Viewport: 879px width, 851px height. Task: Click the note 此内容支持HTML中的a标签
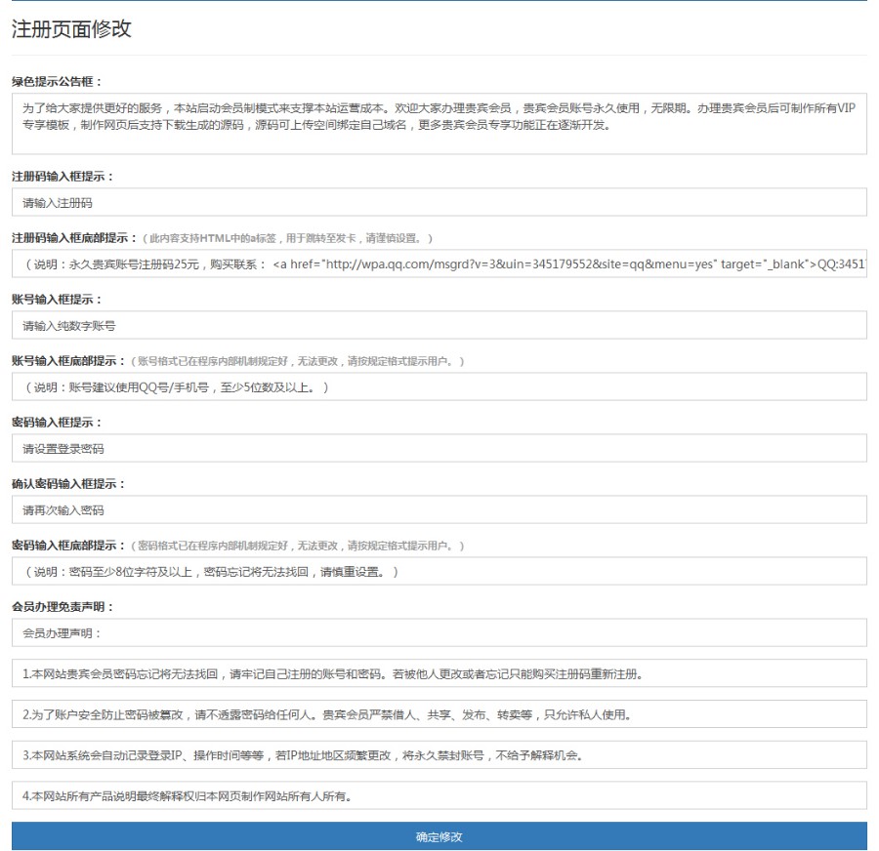287,239
